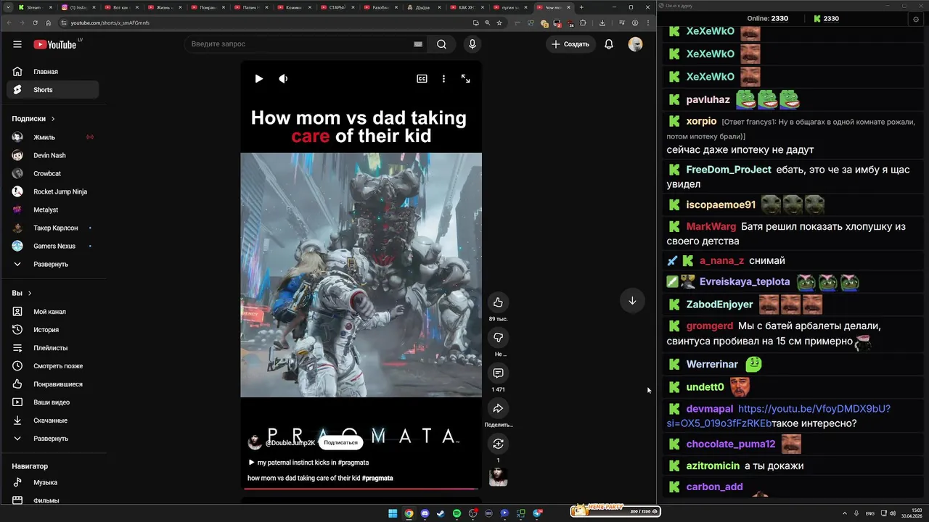Open Chrome tab search dropdown
The width and height of the screenshot is (929, 522).
[8, 7]
